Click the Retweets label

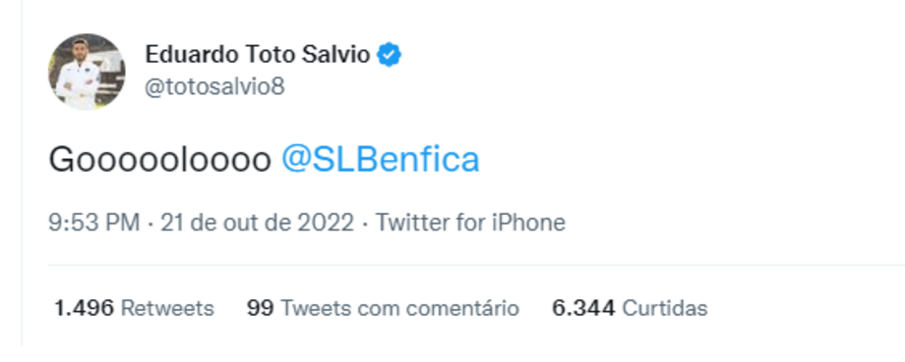point(167,308)
